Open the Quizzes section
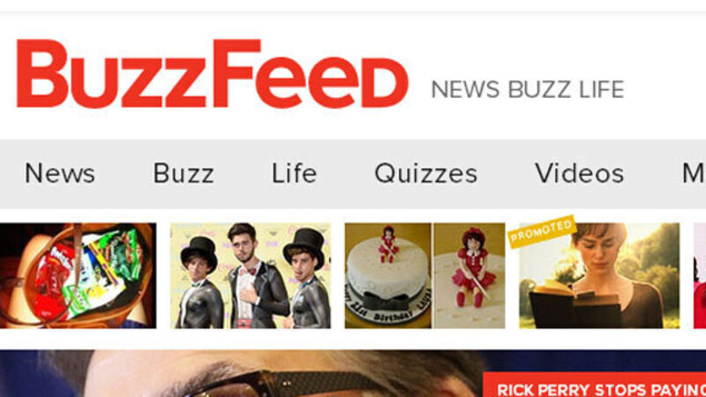The width and height of the screenshot is (706, 397). pos(426,174)
